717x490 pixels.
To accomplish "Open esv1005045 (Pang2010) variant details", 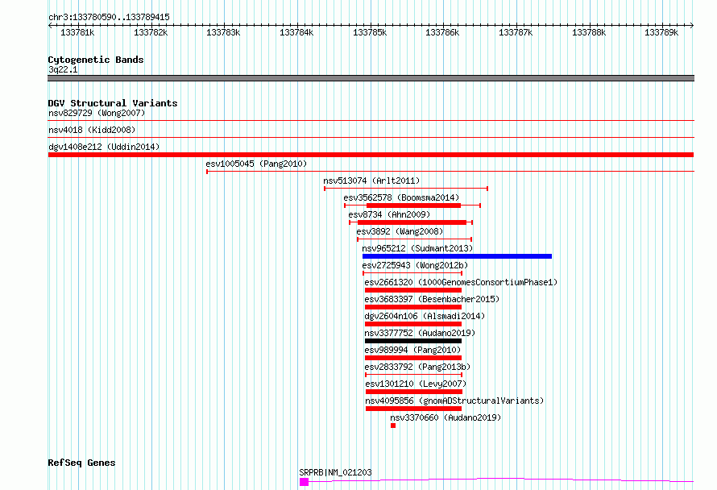I will tap(256, 164).
